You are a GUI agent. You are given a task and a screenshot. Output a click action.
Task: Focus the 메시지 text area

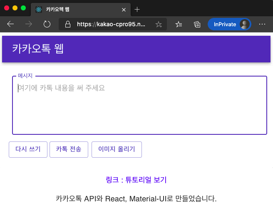point(139,105)
